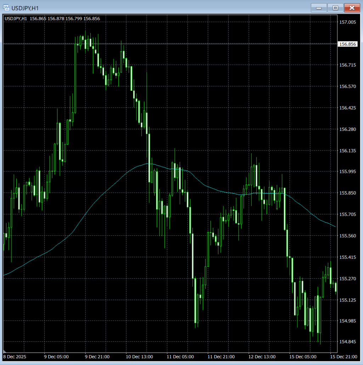Click the 156.715 price scale label
This screenshot has width=363, height=365.
tap(347, 65)
